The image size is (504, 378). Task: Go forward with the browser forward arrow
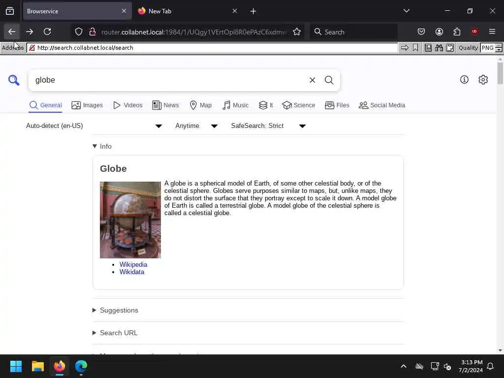tap(30, 31)
